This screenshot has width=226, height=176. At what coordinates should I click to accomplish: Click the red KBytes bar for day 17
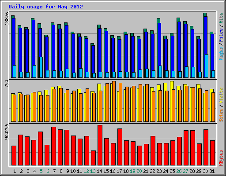coord(120,147)
